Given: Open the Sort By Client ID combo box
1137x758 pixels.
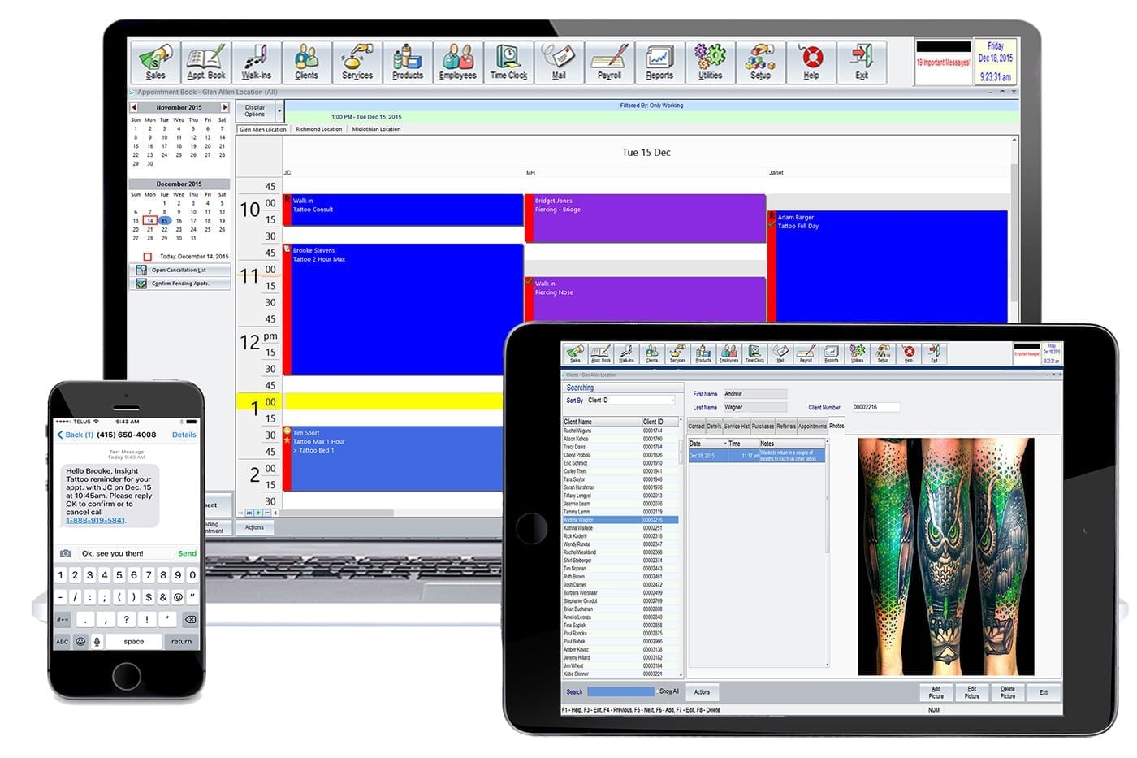Looking at the screenshot, I should click(630, 401).
